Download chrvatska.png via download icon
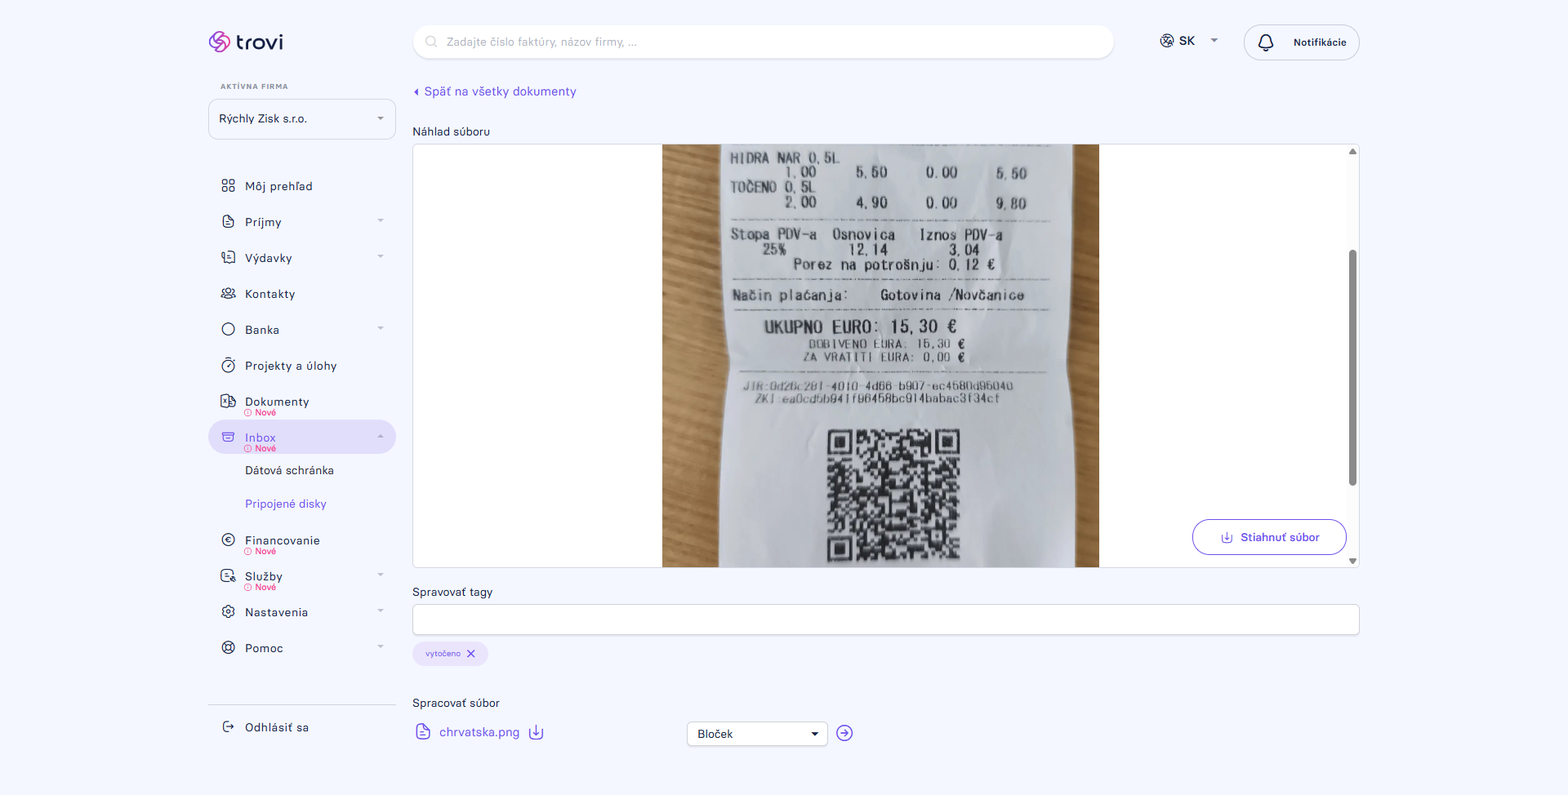1568x795 pixels. [x=536, y=732]
